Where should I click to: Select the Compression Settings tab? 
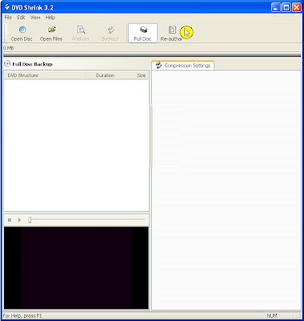pyautogui.click(x=183, y=65)
